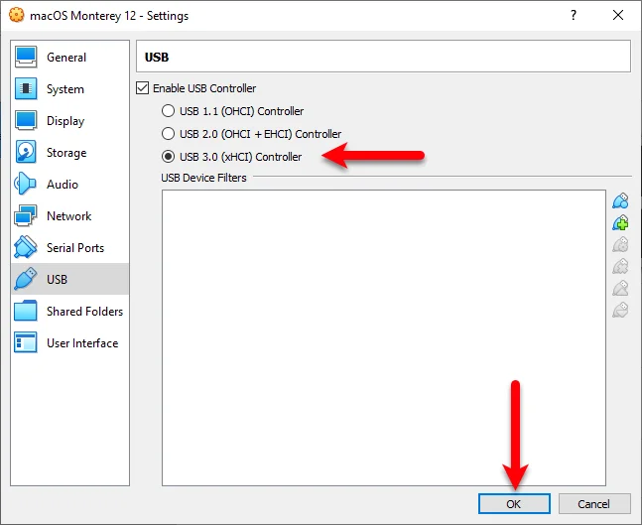The width and height of the screenshot is (642, 525).
Task: Switch to the Network category label
Action: [x=68, y=215]
